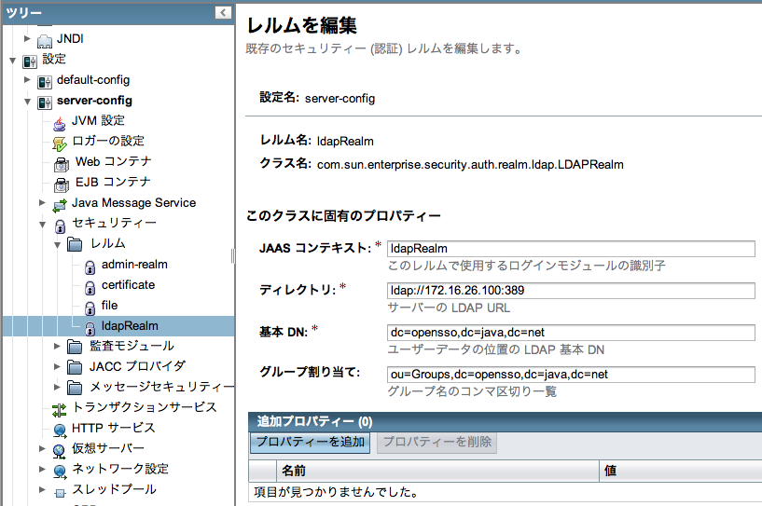Click into the JAAS コンテキスト field
Viewport: 762px width, 506px height.
click(570, 249)
